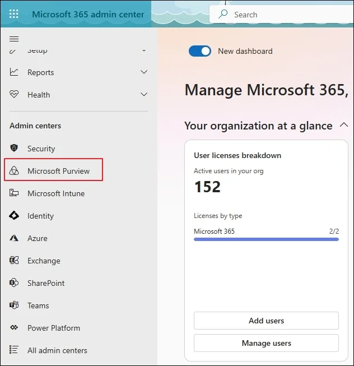The height and width of the screenshot is (366, 354).
Task: Click the Active users in your org label
Action: click(229, 171)
